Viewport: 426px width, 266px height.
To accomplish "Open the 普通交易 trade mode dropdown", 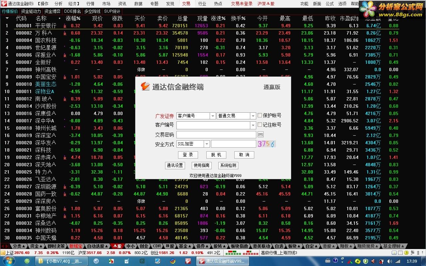I will 253,116.
